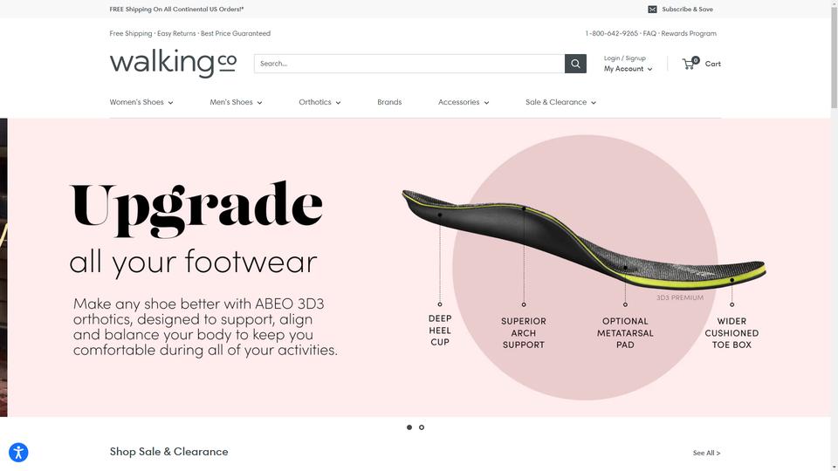
Task: Click See All for Sale & Clearance
Action: point(706,453)
